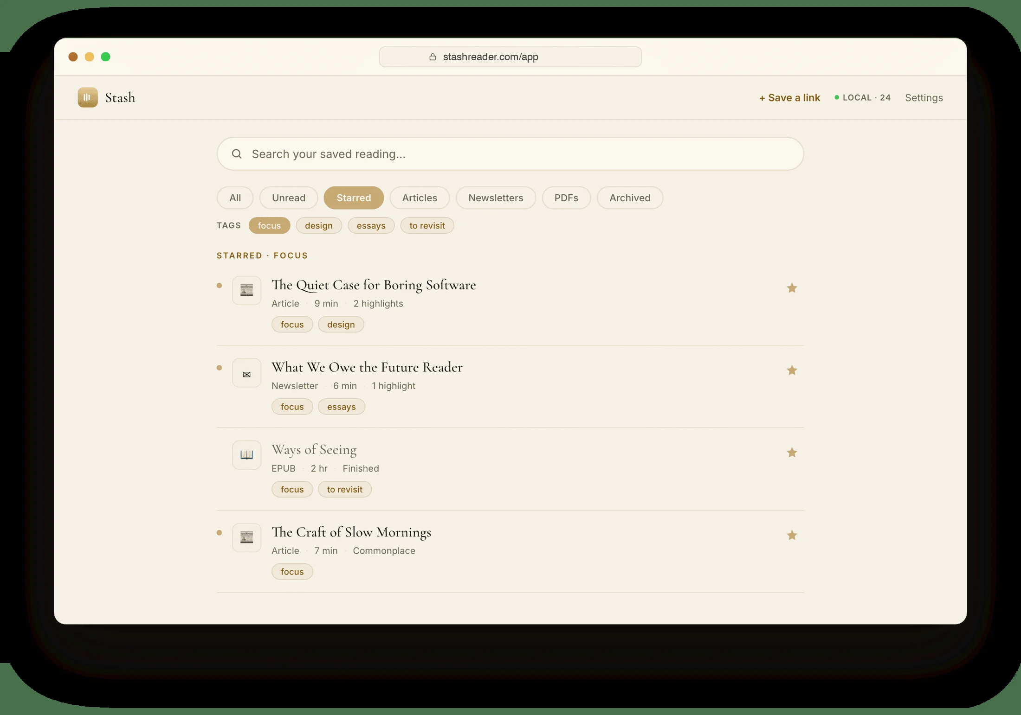This screenshot has height=715, width=1021.
Task: Click the "2 highlights" text
Action: click(378, 304)
